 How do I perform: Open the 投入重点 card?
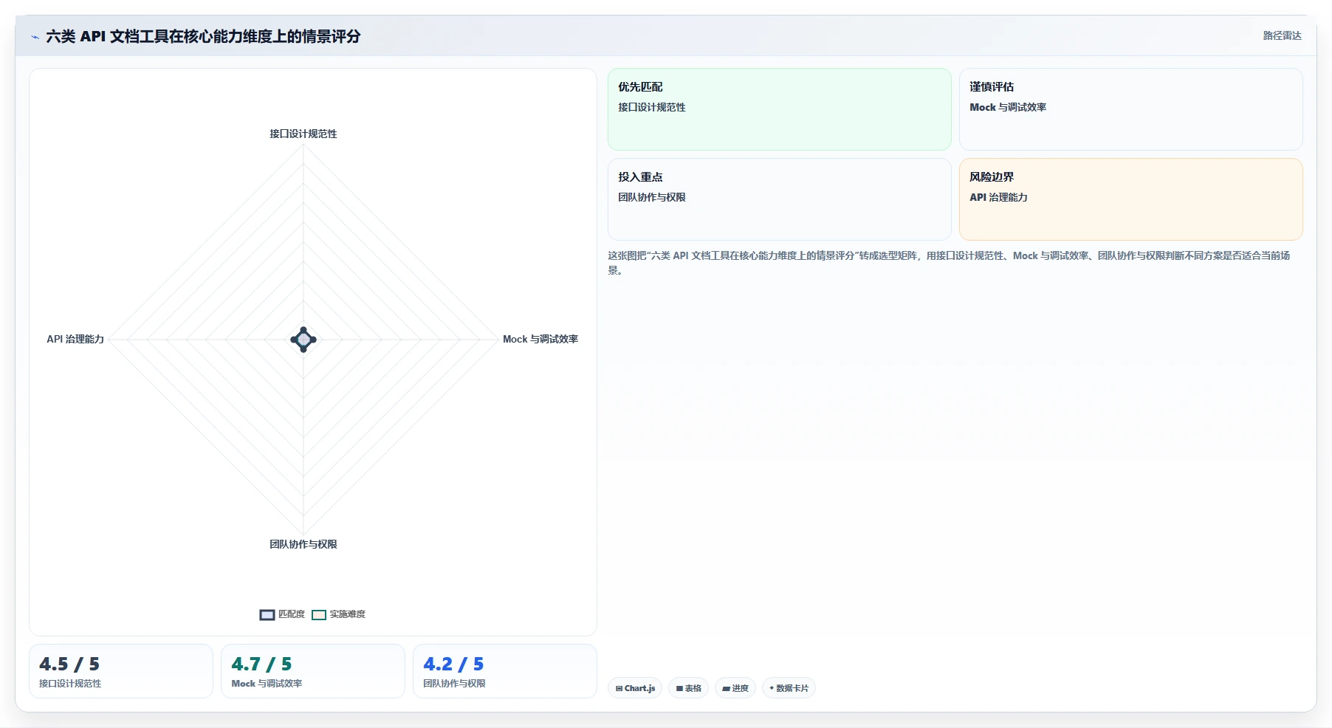(x=780, y=199)
